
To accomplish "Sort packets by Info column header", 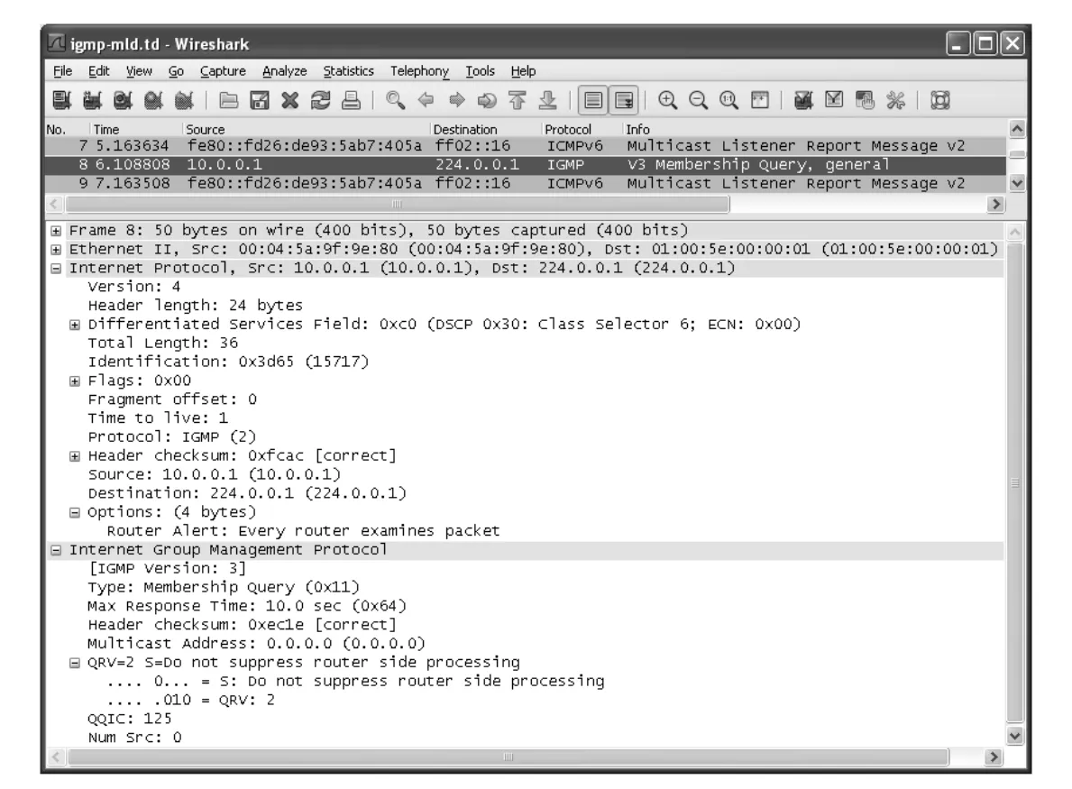I will [x=814, y=129].
